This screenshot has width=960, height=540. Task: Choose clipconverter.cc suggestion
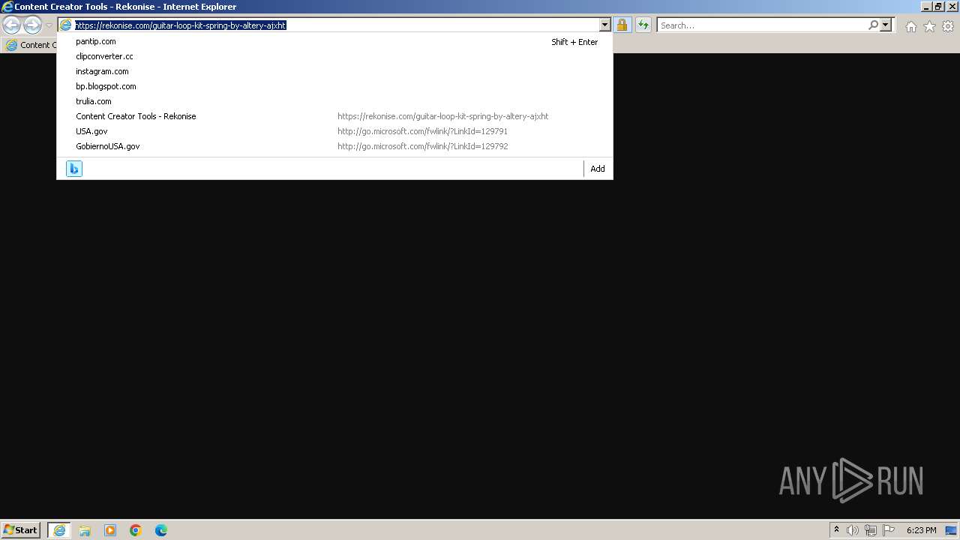pyautogui.click(x=334, y=56)
